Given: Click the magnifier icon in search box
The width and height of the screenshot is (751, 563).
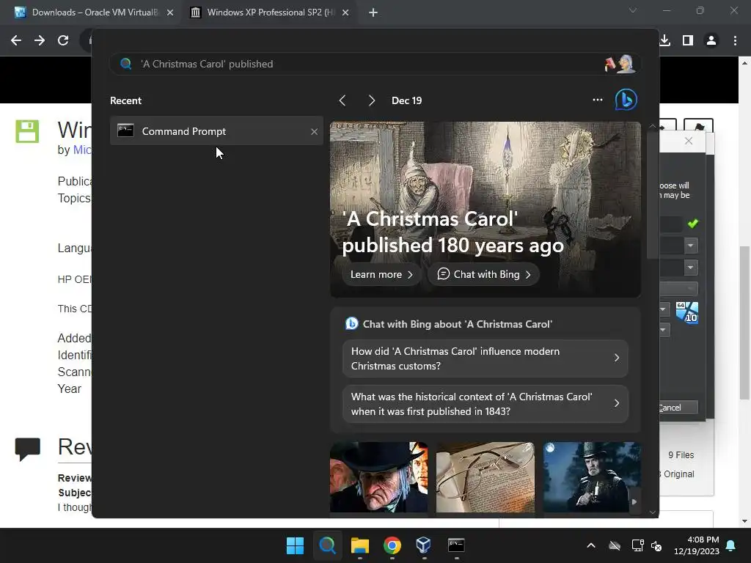Looking at the screenshot, I should 125,64.
